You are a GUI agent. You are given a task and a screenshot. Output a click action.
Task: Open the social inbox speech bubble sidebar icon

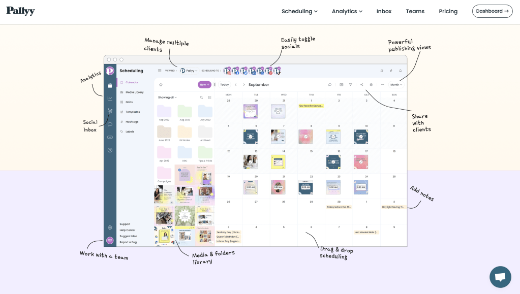110,124
